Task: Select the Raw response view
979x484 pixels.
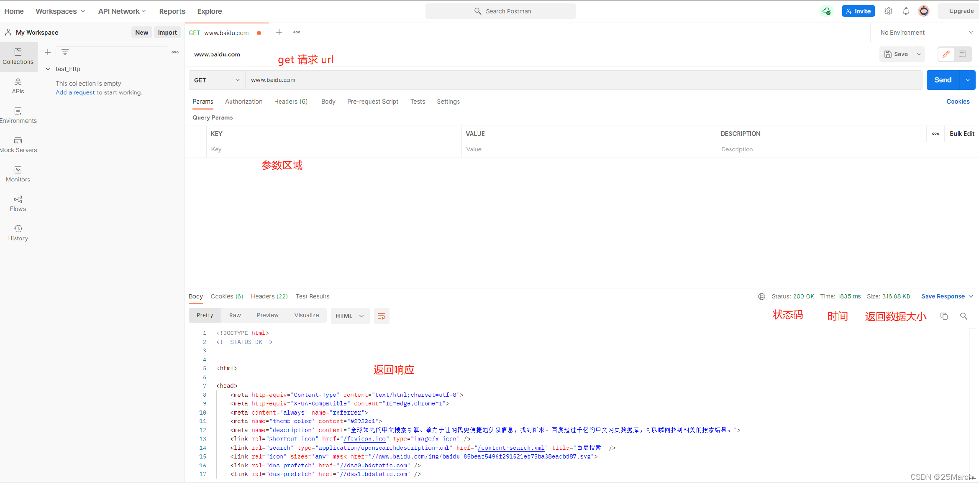Action: (235, 315)
